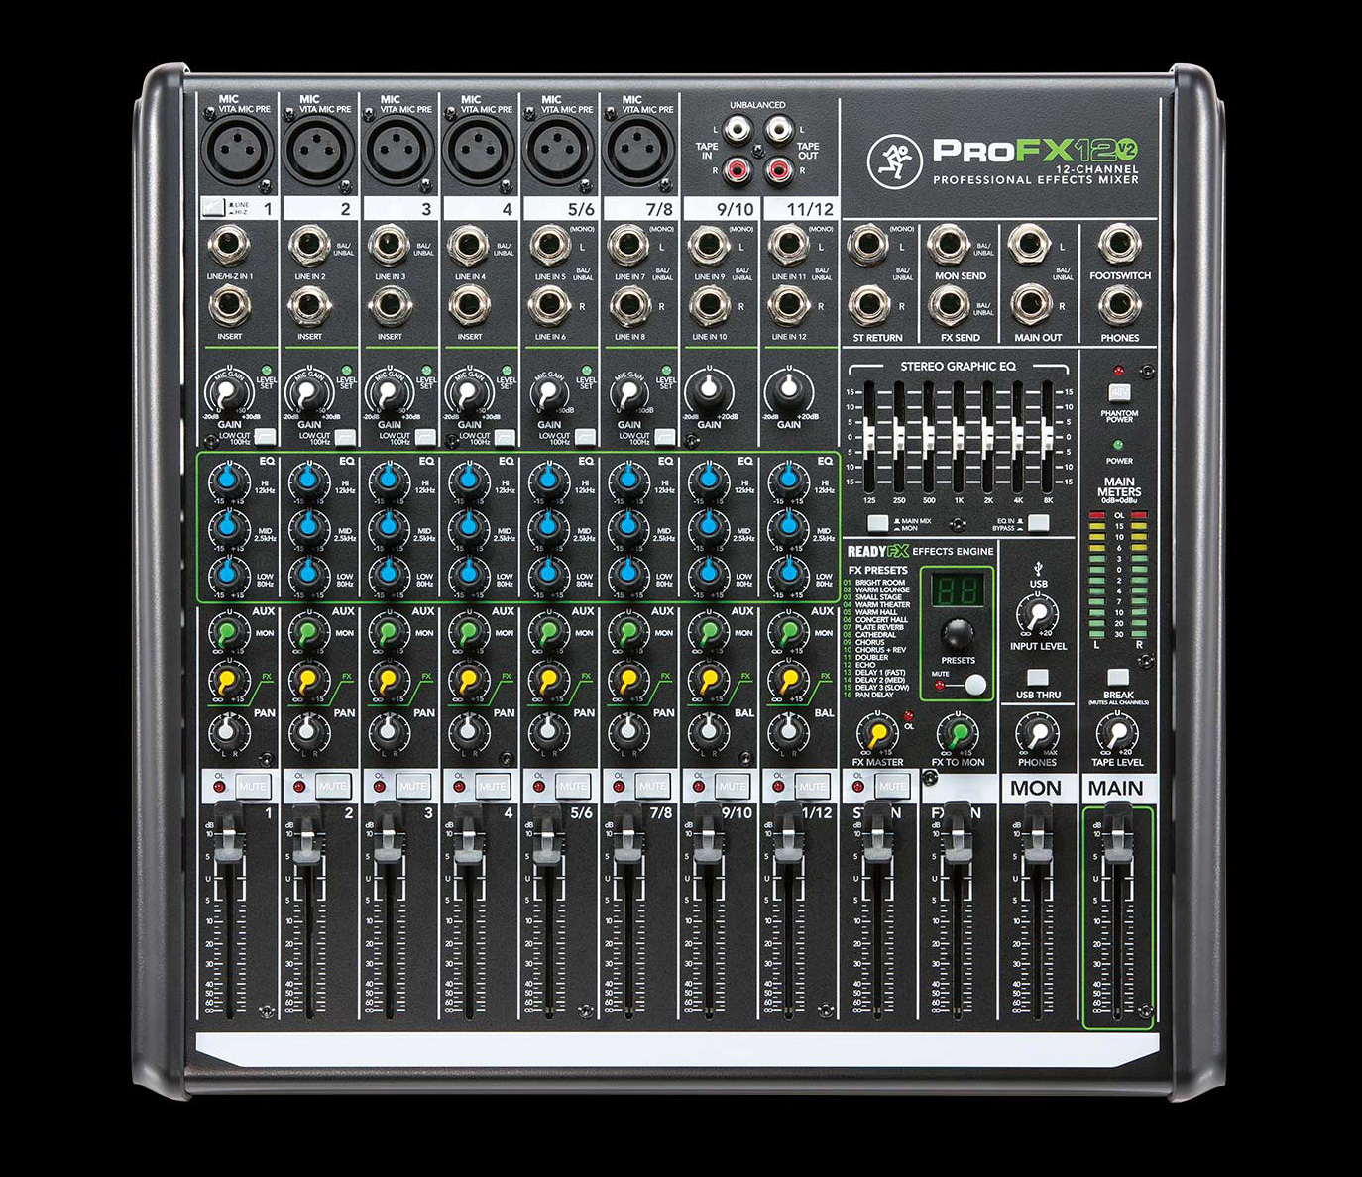Click the FX Send jack
The height and width of the screenshot is (1177, 1362).
coord(949,305)
